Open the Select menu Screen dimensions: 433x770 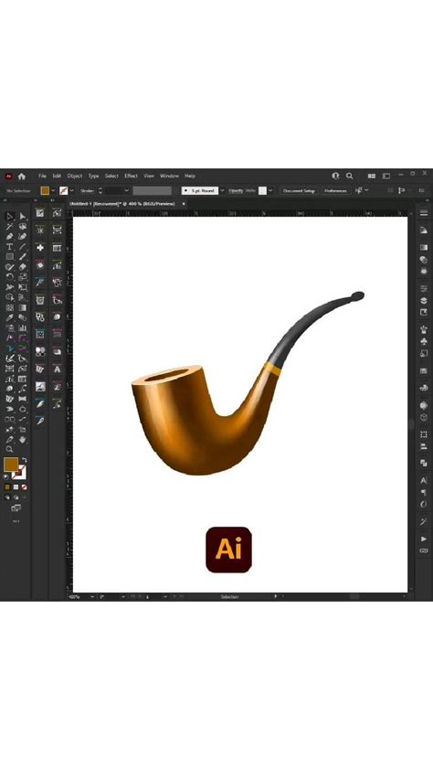pyautogui.click(x=111, y=176)
